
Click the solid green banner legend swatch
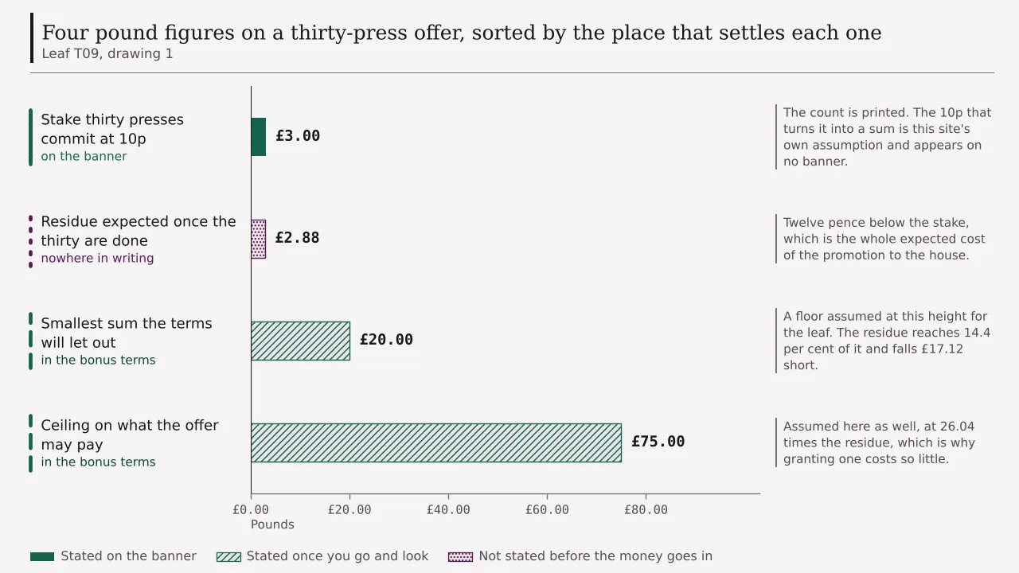42,556
